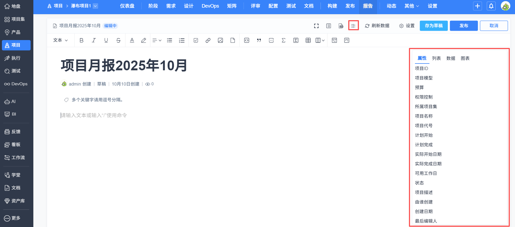The image size is (515, 227).
Task: Choose font color with text color icon
Action: coord(132,40)
